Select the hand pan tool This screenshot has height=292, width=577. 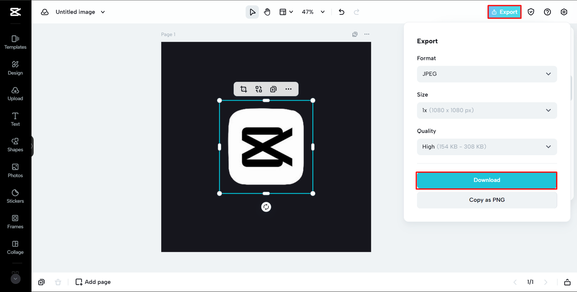[x=267, y=12]
